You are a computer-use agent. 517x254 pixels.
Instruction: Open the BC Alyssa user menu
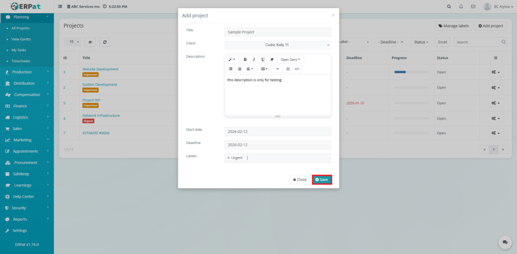click(x=499, y=6)
